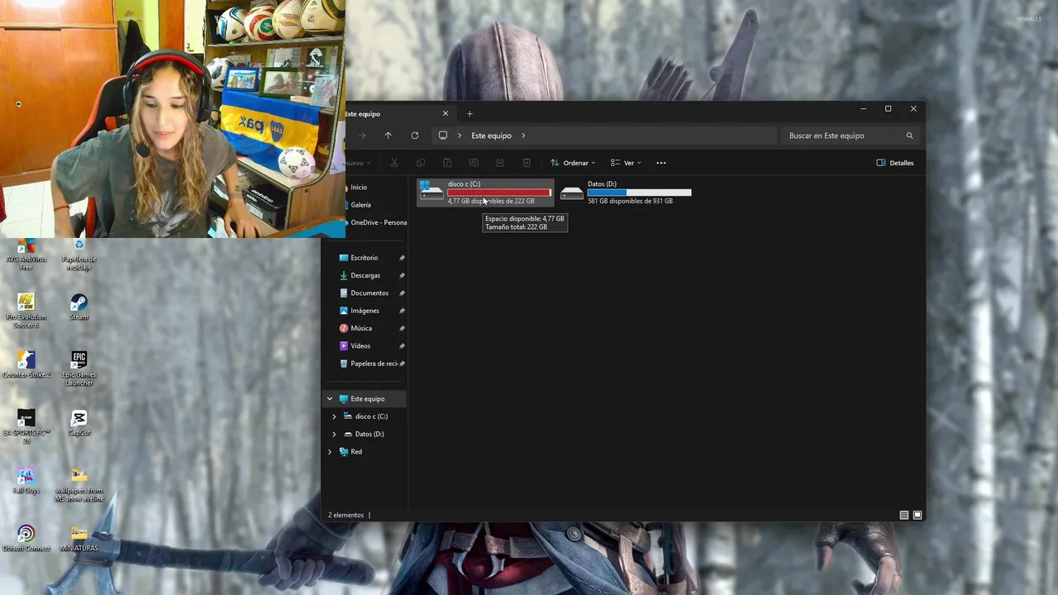The height and width of the screenshot is (595, 1058).
Task: Open the Ordenar dropdown
Action: click(x=573, y=163)
